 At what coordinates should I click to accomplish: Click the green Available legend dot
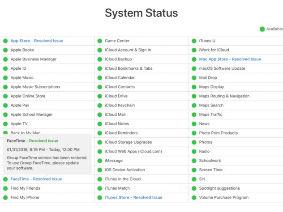(x=262, y=29)
